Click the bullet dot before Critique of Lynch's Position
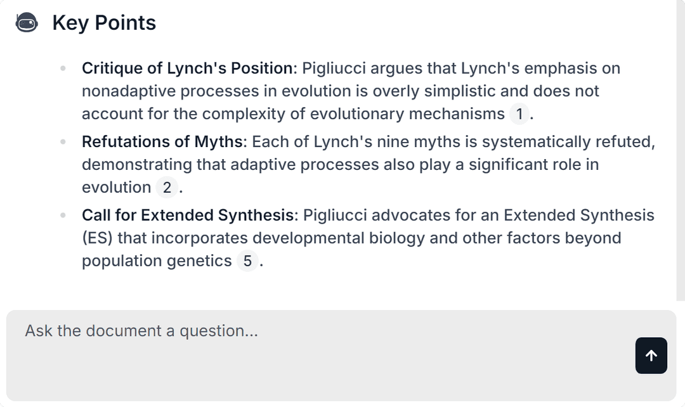 coord(63,68)
